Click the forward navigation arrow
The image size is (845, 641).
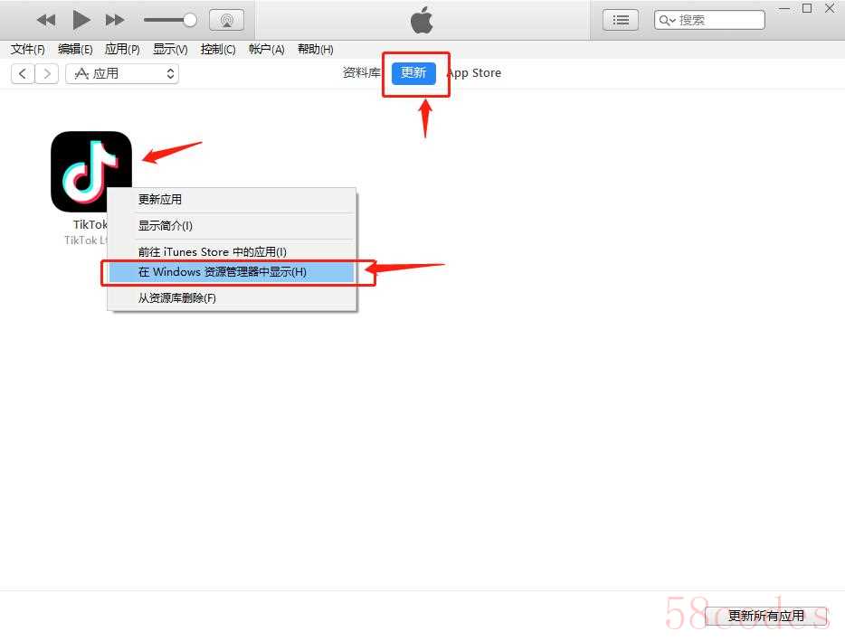point(46,73)
